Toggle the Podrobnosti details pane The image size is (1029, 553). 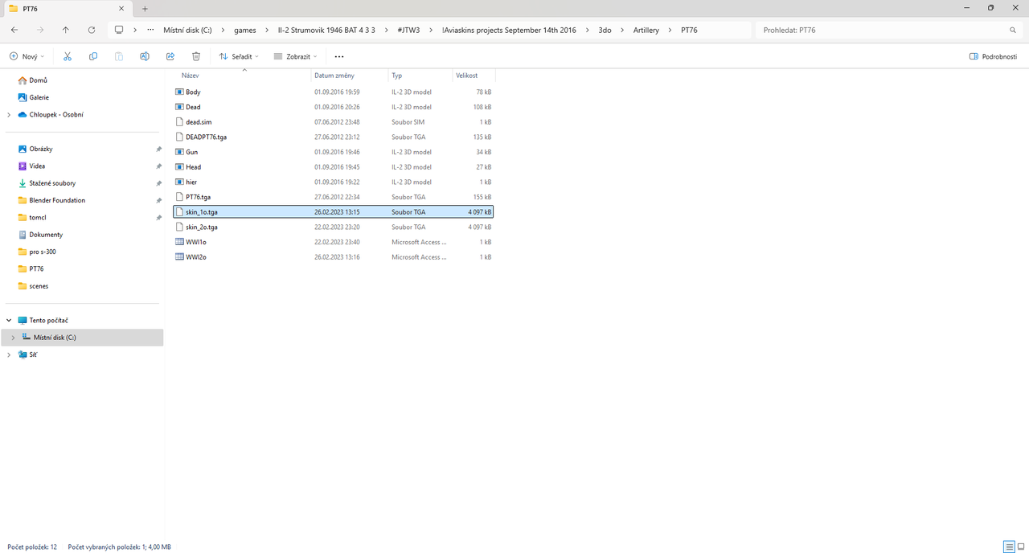[994, 56]
